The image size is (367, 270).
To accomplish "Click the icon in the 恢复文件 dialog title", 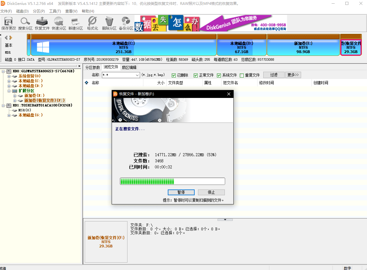I will coord(115,94).
